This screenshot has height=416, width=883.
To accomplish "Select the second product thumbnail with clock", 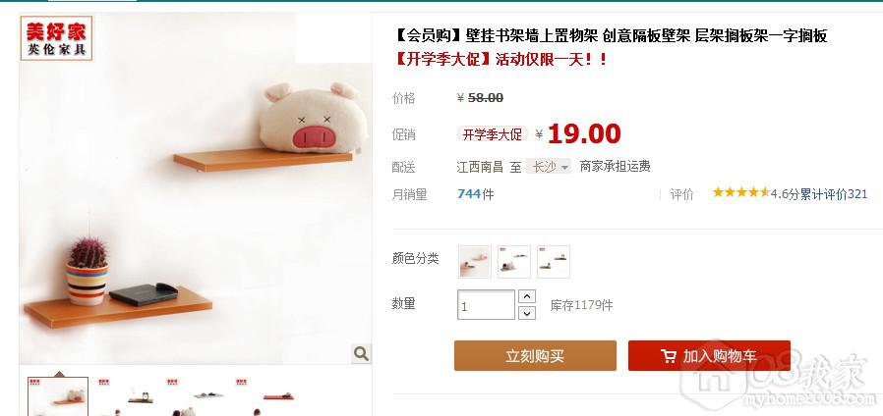I will pyautogui.click(x=130, y=396).
